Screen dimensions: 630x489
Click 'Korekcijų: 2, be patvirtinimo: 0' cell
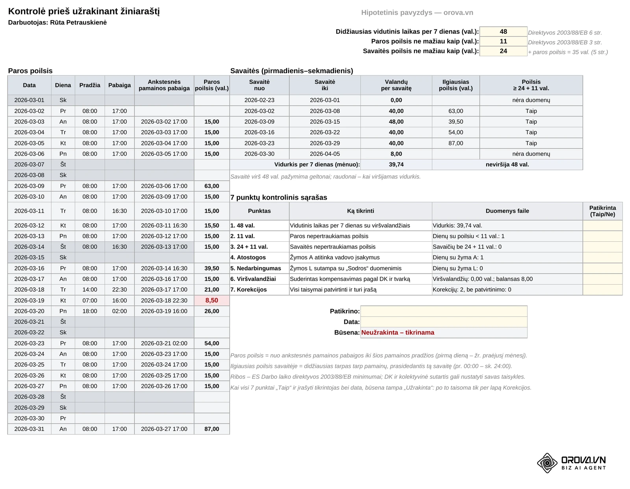pyautogui.click(x=507, y=290)
